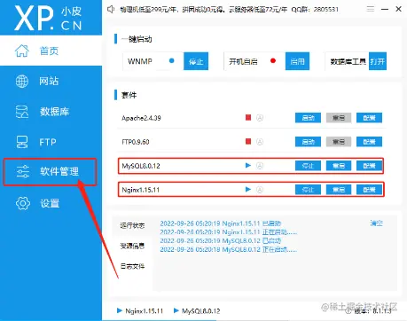Enable 开机自启 with the 启用 button

point(297,61)
